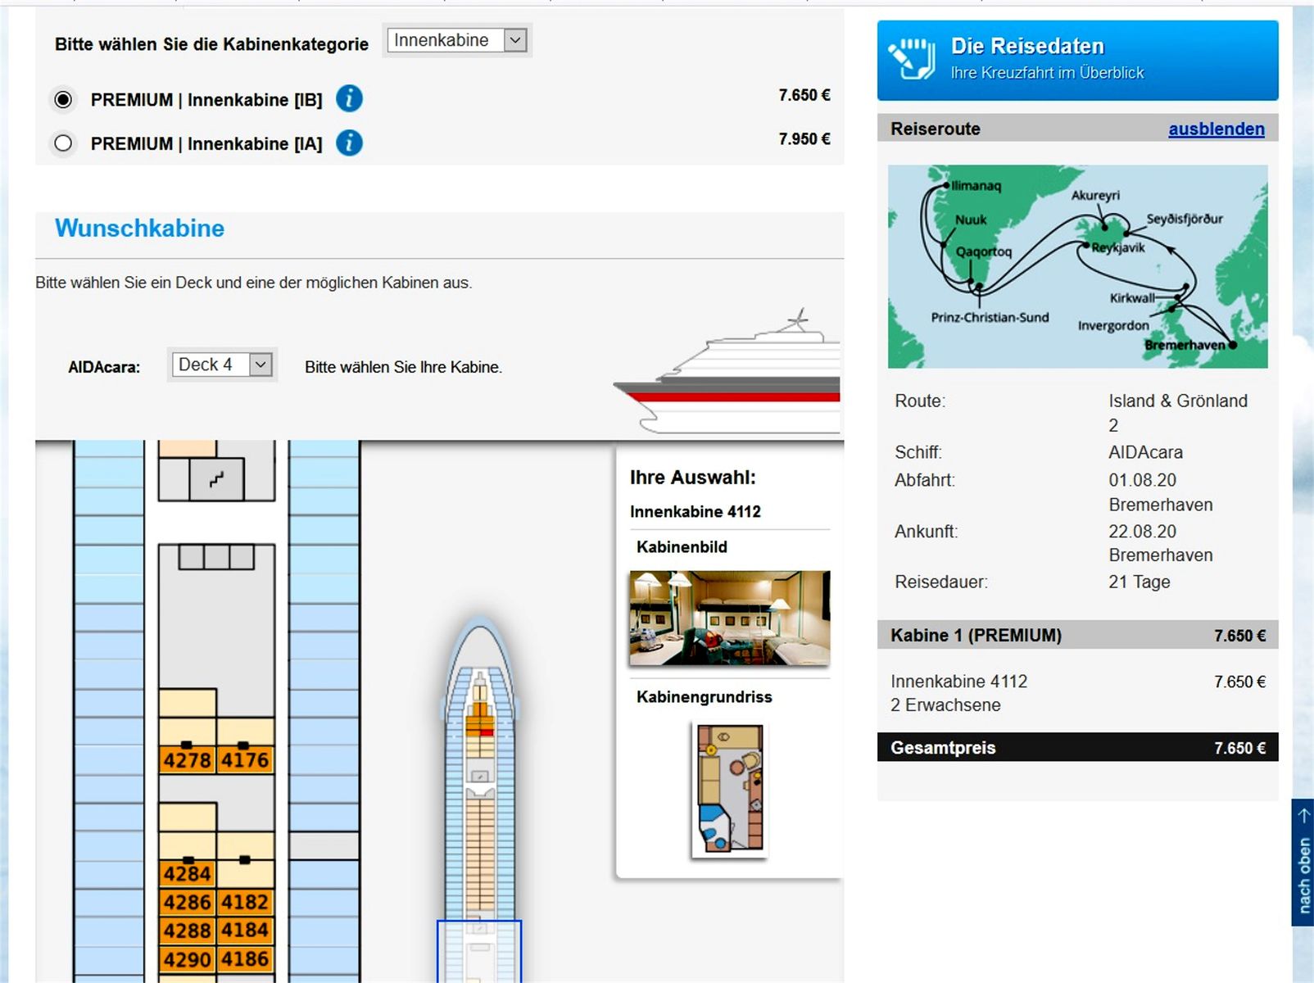Pick cabin 4182 on the deck plan
Image resolution: width=1314 pixels, height=983 pixels.
(245, 902)
